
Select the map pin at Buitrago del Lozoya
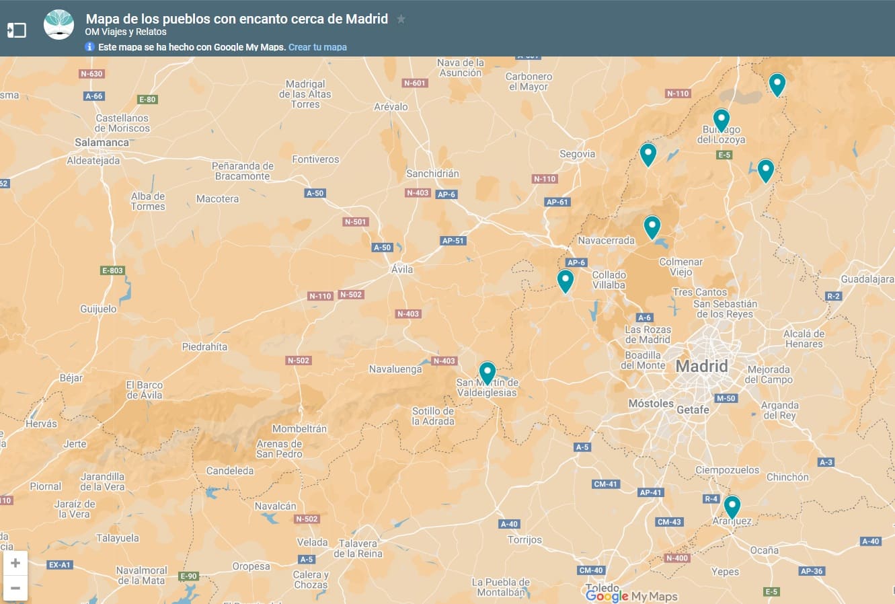[722, 120]
